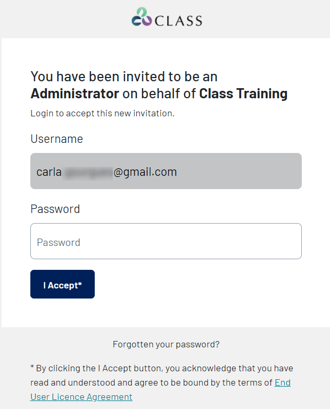Click the You have been invited heading line
This screenshot has width=330, height=409.
pyautogui.click(x=124, y=76)
